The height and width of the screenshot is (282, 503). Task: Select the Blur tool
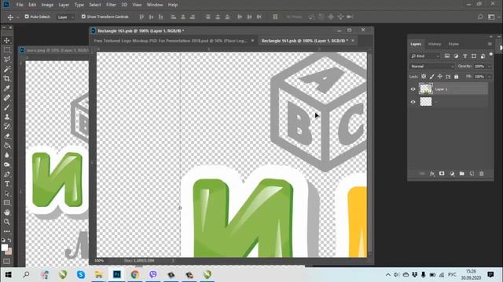coord(7,155)
